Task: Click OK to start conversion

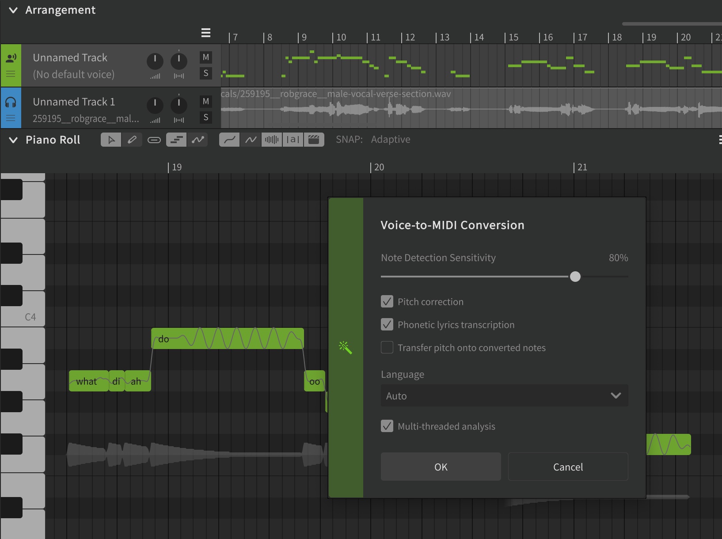Action: [x=441, y=467]
